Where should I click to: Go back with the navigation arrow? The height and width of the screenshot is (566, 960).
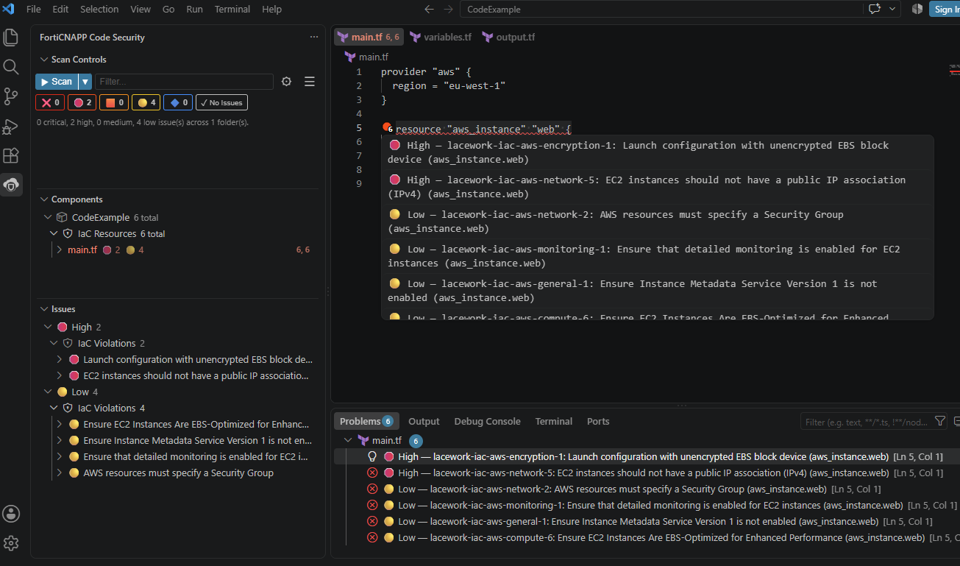coord(430,10)
